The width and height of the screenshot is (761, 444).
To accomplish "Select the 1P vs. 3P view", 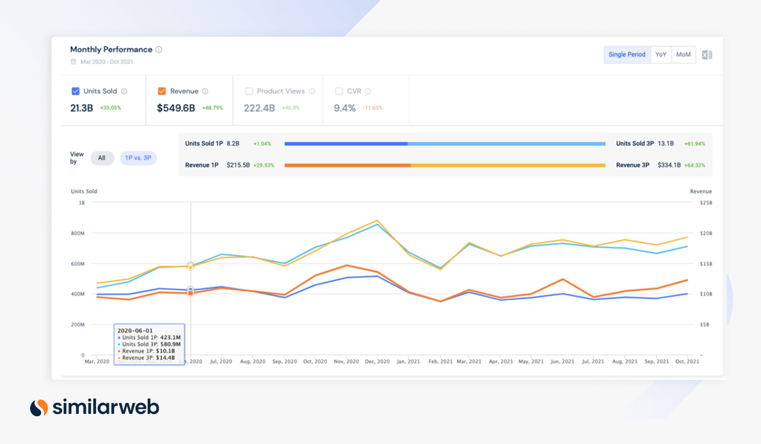I will (x=138, y=158).
